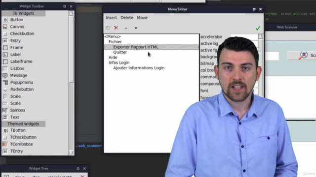Move menu item down with arrow icon
Image resolution: width=316 pixels, height=177 pixels.
136,28
